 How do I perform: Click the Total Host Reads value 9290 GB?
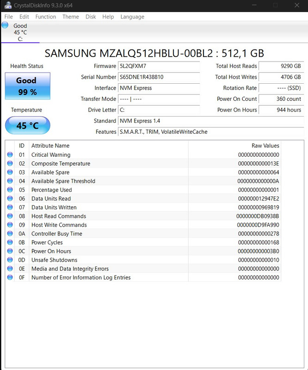[x=281, y=66]
